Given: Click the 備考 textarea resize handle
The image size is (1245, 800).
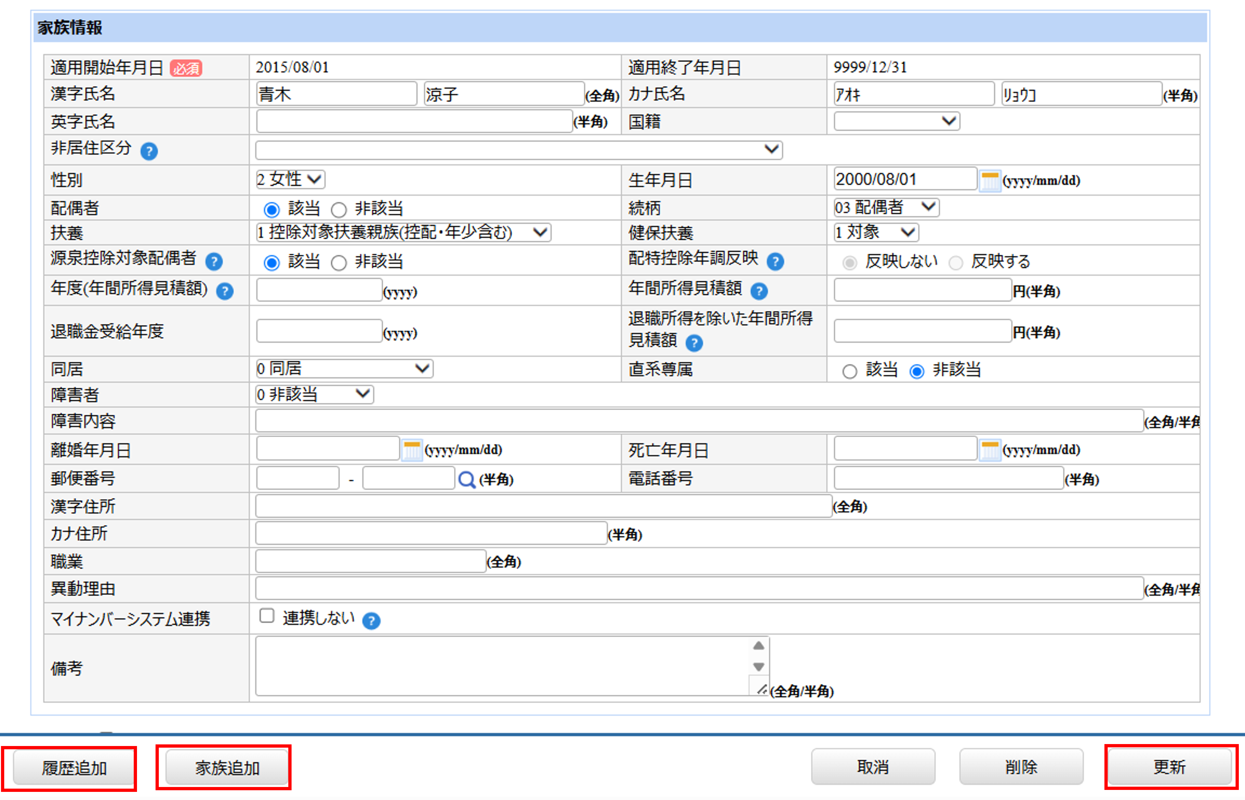Looking at the screenshot, I should 761,690.
